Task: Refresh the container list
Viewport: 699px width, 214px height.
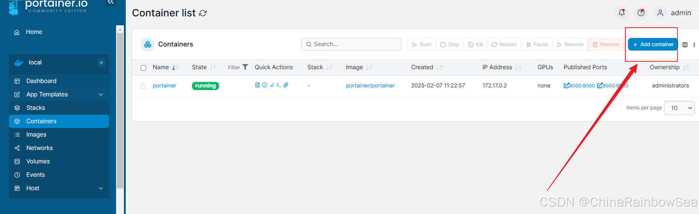Action: (x=203, y=13)
